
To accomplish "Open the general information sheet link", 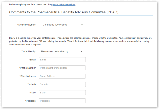I will pyautogui.click(x=63, y=5).
